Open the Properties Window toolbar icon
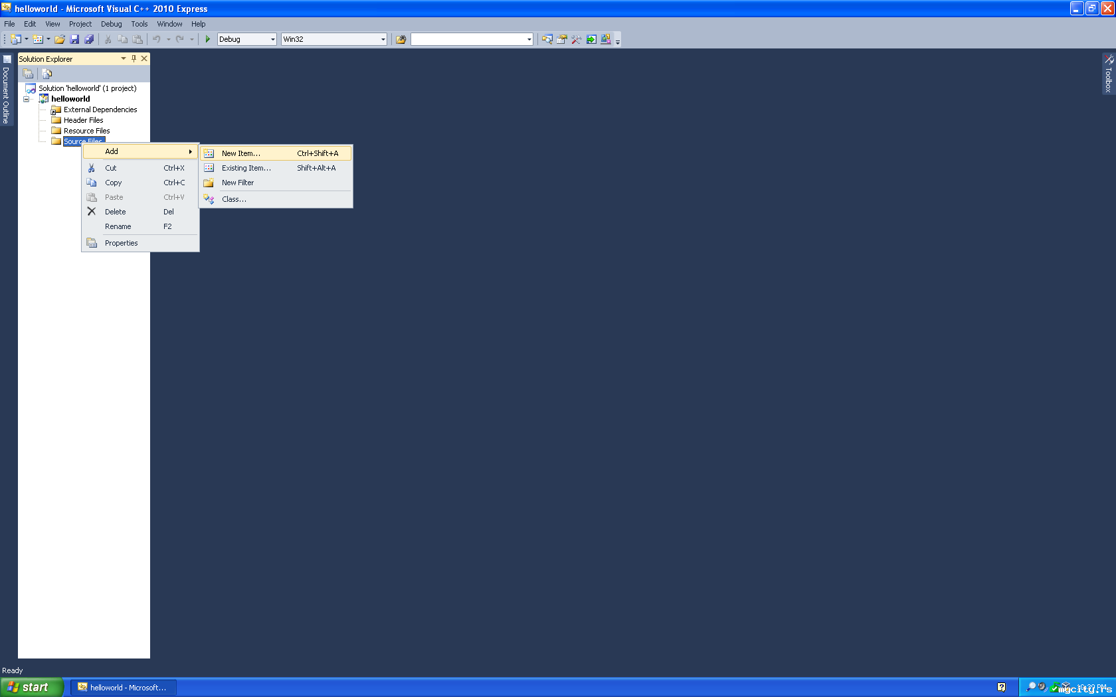1116x697 pixels. (x=561, y=39)
